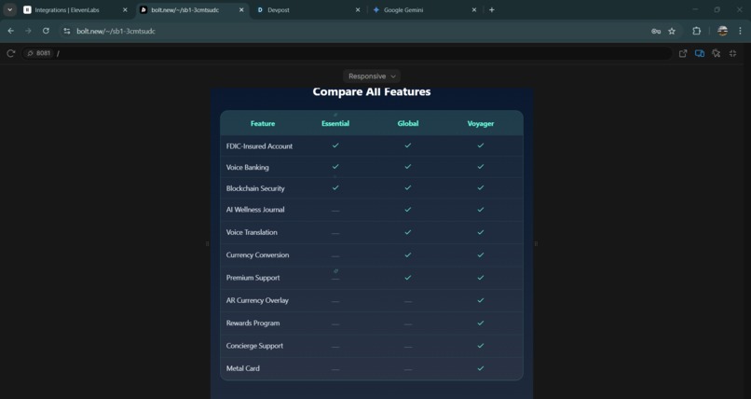Click Voyager checkmark for Voice Translation
This screenshot has height=399, width=751.
[481, 232]
